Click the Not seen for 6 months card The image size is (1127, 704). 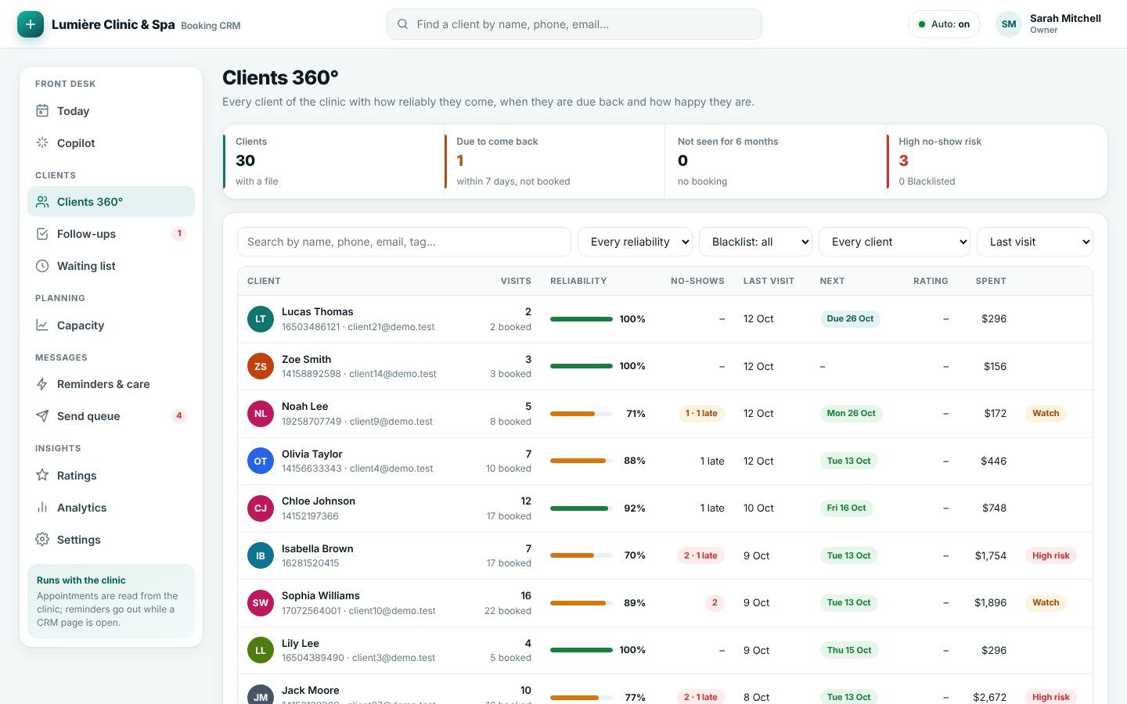click(776, 161)
